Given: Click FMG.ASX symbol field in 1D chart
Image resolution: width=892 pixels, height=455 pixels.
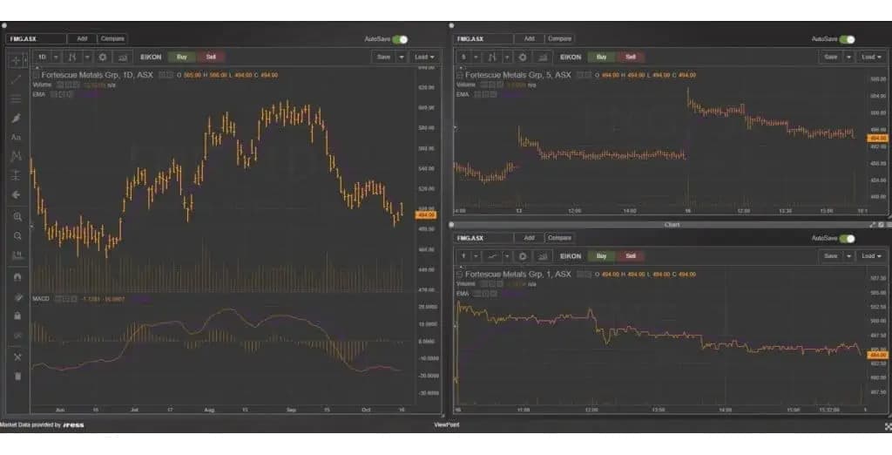Looking at the screenshot, I should (x=36, y=38).
